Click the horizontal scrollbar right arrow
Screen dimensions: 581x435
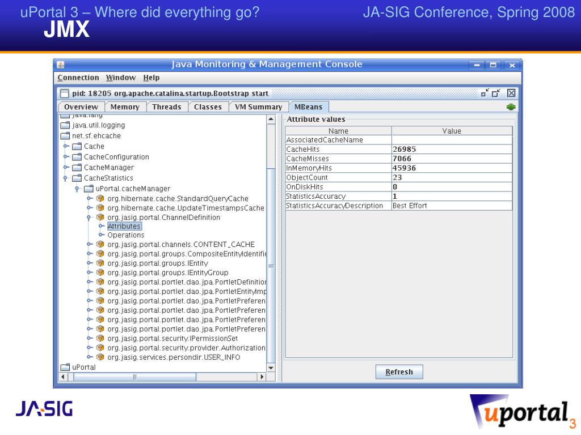[x=262, y=377]
